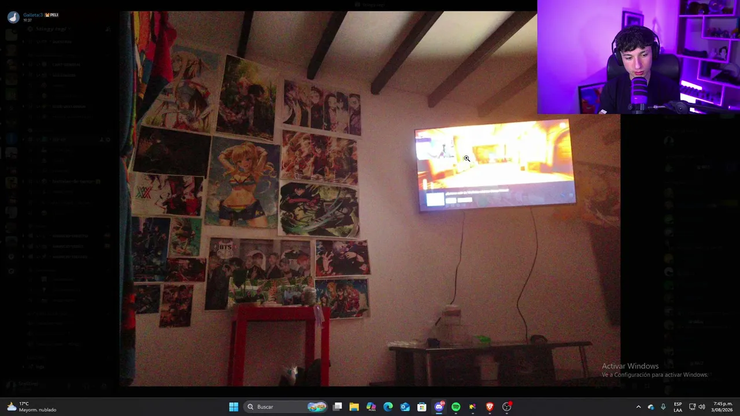Viewport: 740px width, 416px height.
Task: Launch Microsoft Edge from the taskbar
Action: click(388, 407)
